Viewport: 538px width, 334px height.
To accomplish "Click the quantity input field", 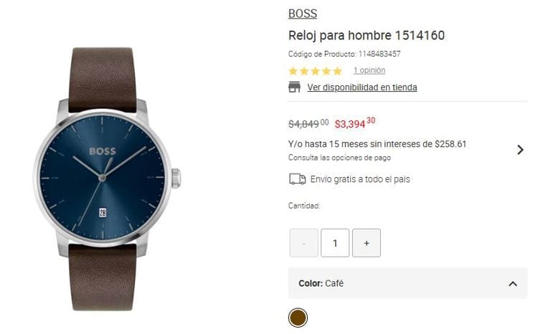I will pos(335,243).
